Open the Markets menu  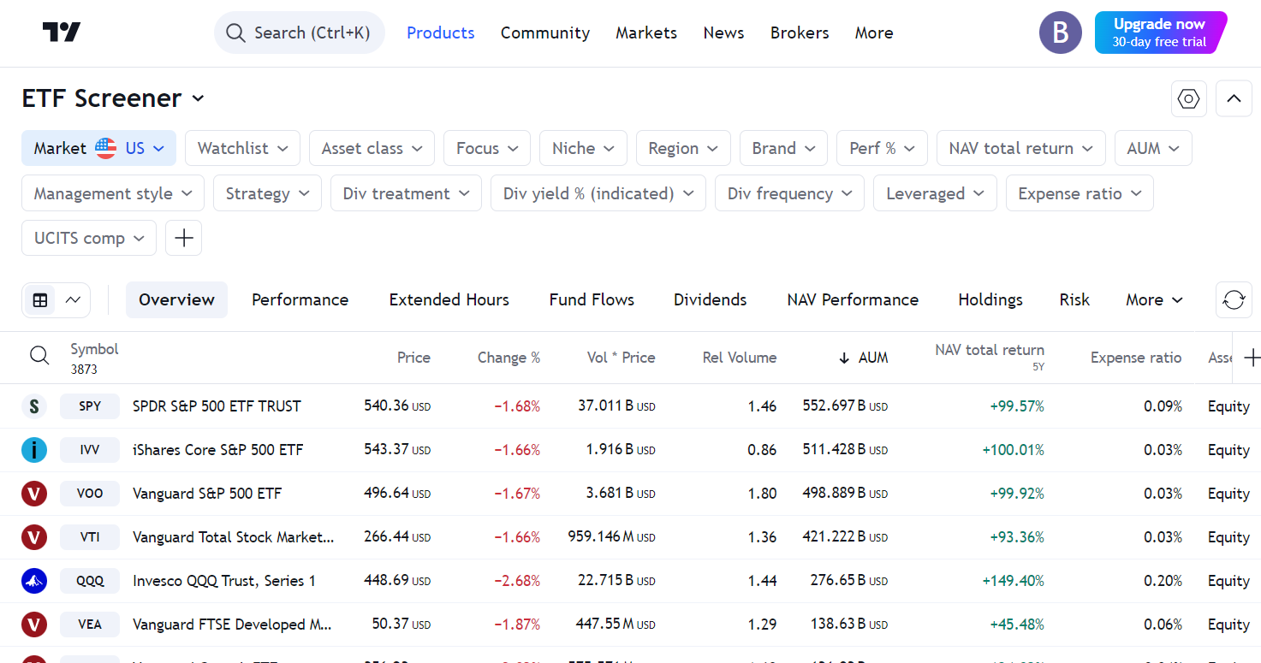click(646, 33)
